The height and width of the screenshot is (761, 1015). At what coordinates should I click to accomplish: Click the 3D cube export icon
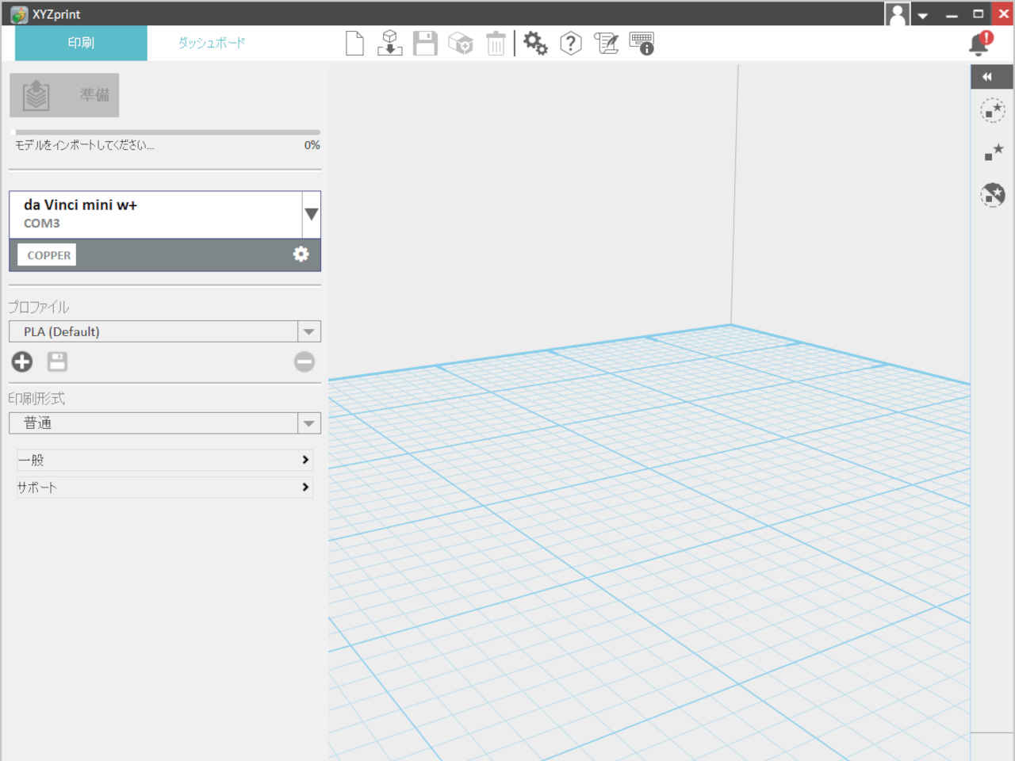[x=460, y=44]
